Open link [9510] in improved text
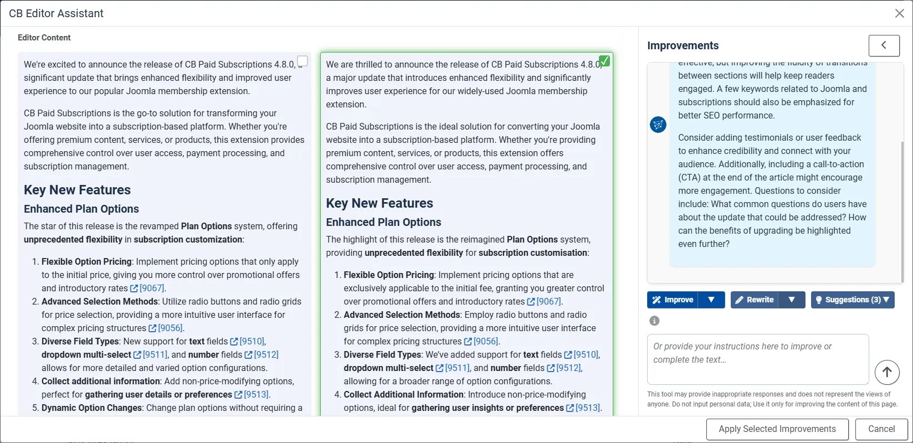Screen dimensions: 913x443 pyautogui.click(x=582, y=354)
